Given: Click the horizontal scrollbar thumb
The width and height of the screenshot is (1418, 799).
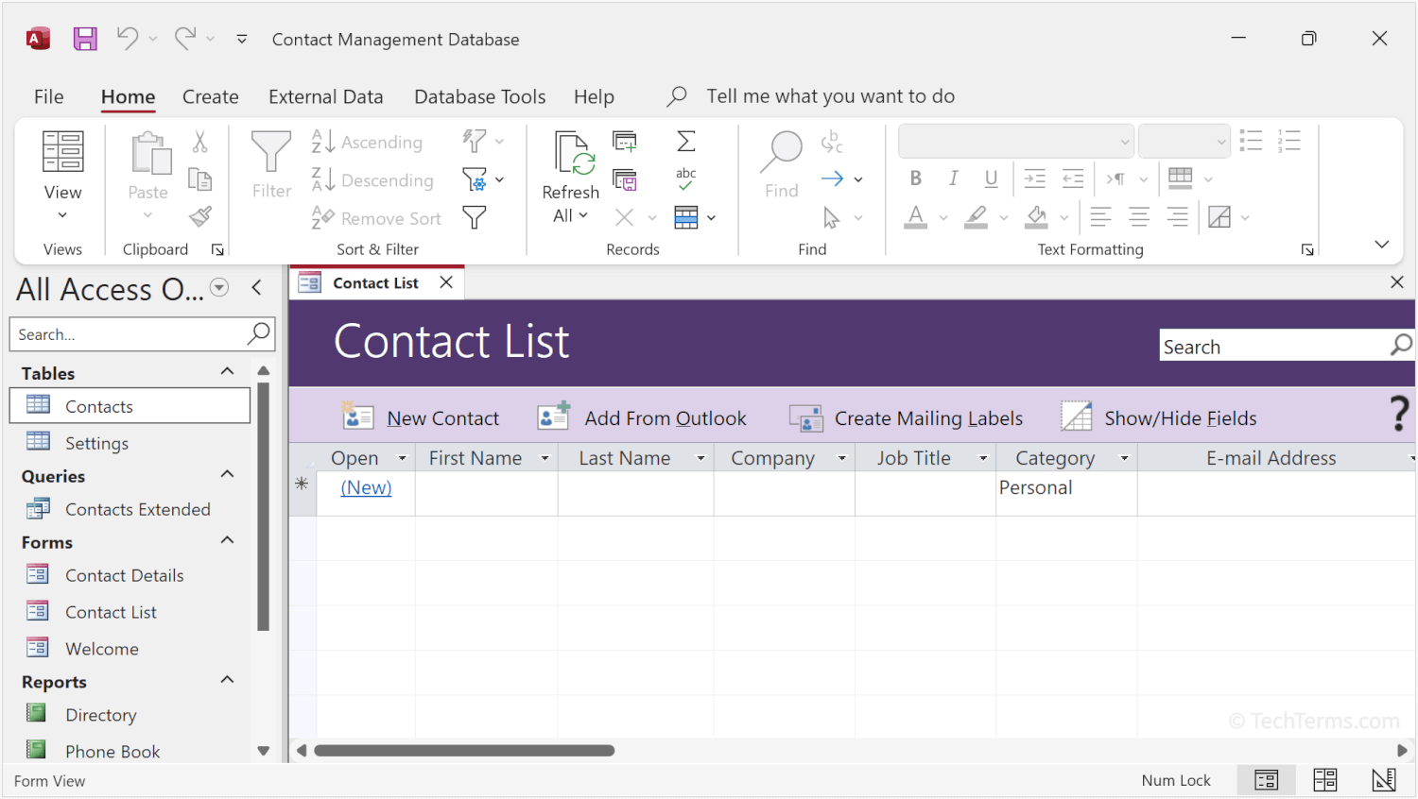Looking at the screenshot, I should point(464,751).
